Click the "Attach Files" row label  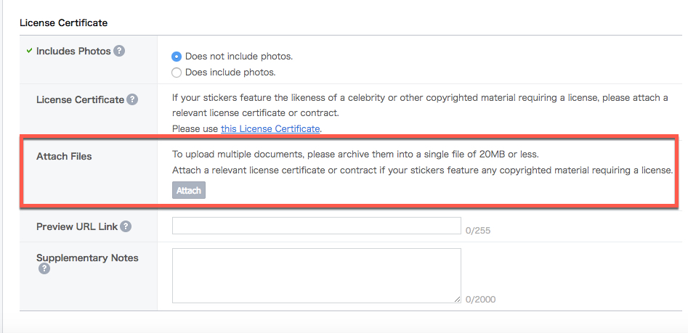pyautogui.click(x=64, y=156)
